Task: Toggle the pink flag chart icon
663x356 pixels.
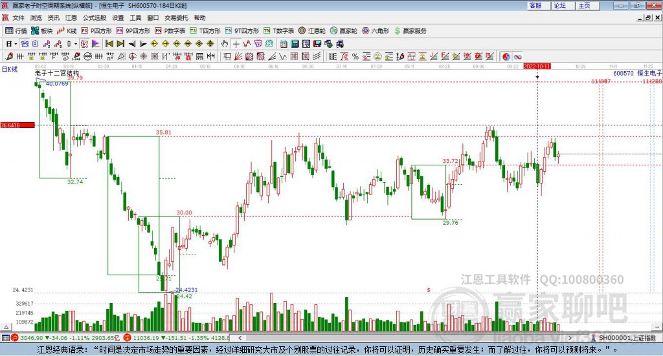Action: [x=96, y=44]
